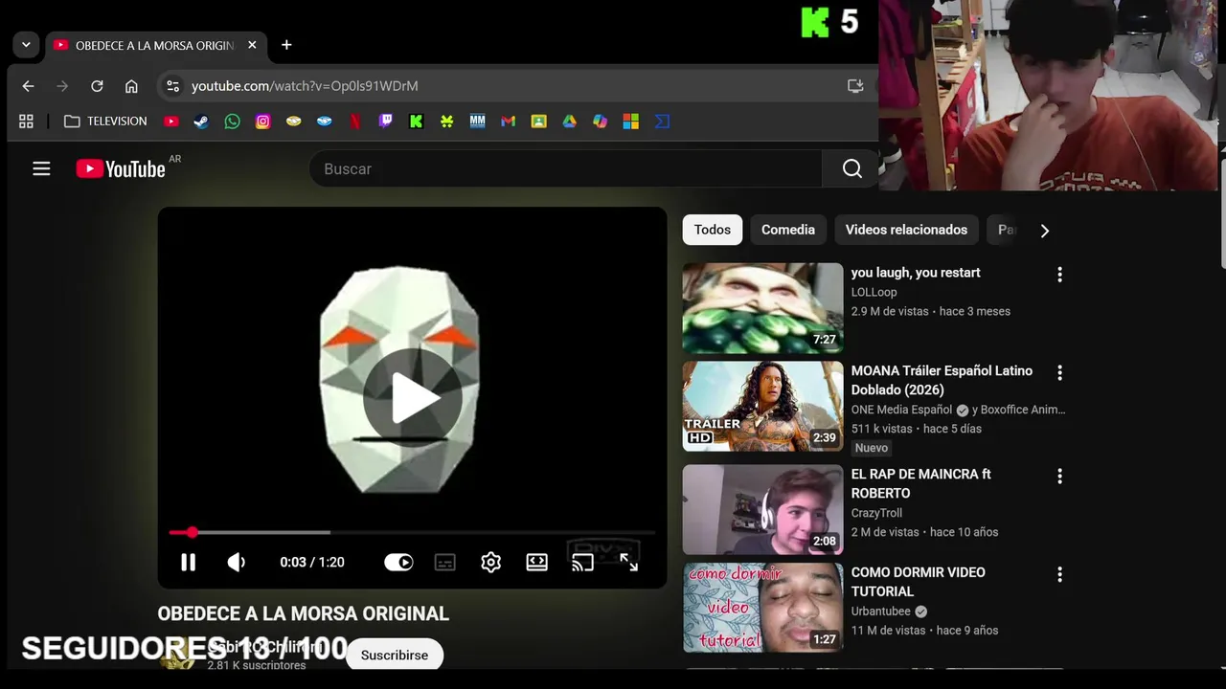
Task: Submit search with magnifier button
Action: 851,168
